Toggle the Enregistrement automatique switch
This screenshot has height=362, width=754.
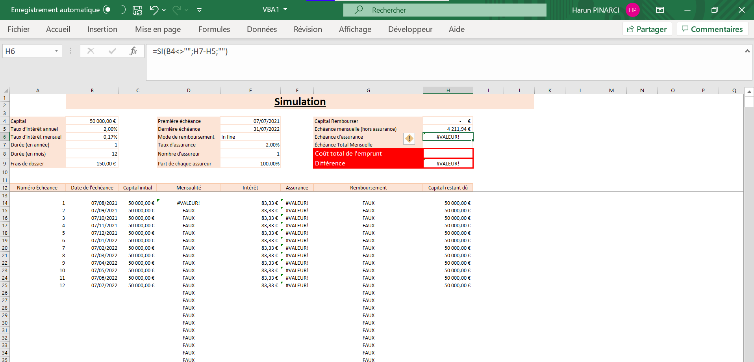click(114, 10)
